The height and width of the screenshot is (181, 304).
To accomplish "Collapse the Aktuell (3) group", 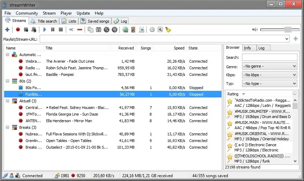I will pos(8,101).
